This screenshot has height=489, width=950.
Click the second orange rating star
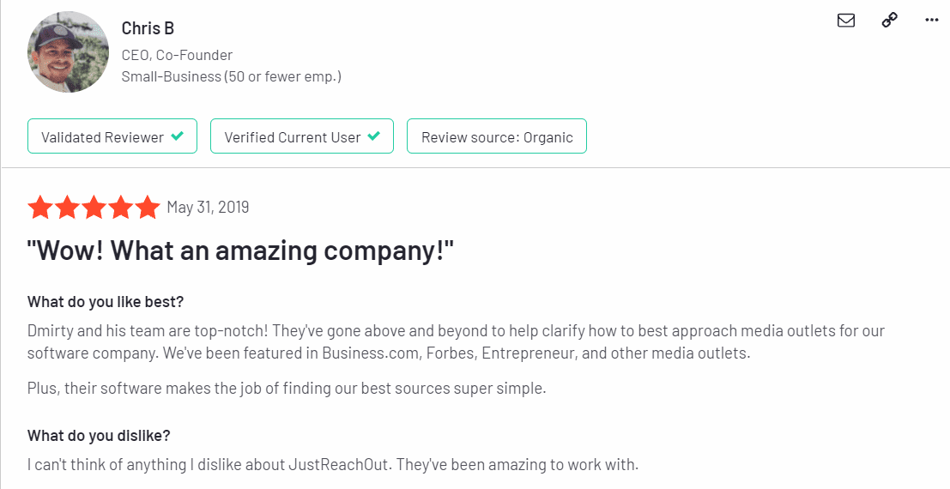tap(67, 208)
